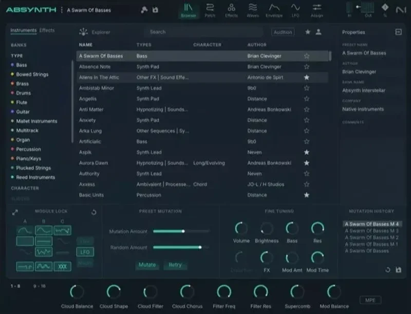The image size is (411, 314).
Task: Click the Brightness fine tuning knob
Action: (267, 228)
